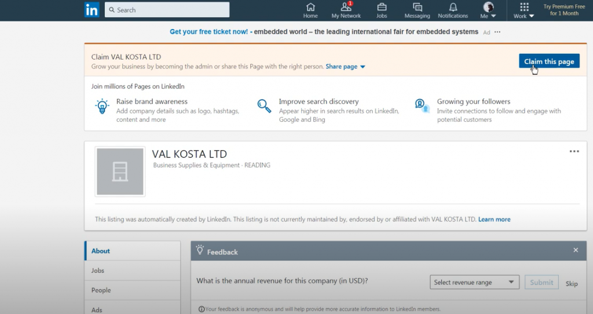The width and height of the screenshot is (593, 314).
Task: Expand the Share page dropdown
Action: pyautogui.click(x=345, y=67)
